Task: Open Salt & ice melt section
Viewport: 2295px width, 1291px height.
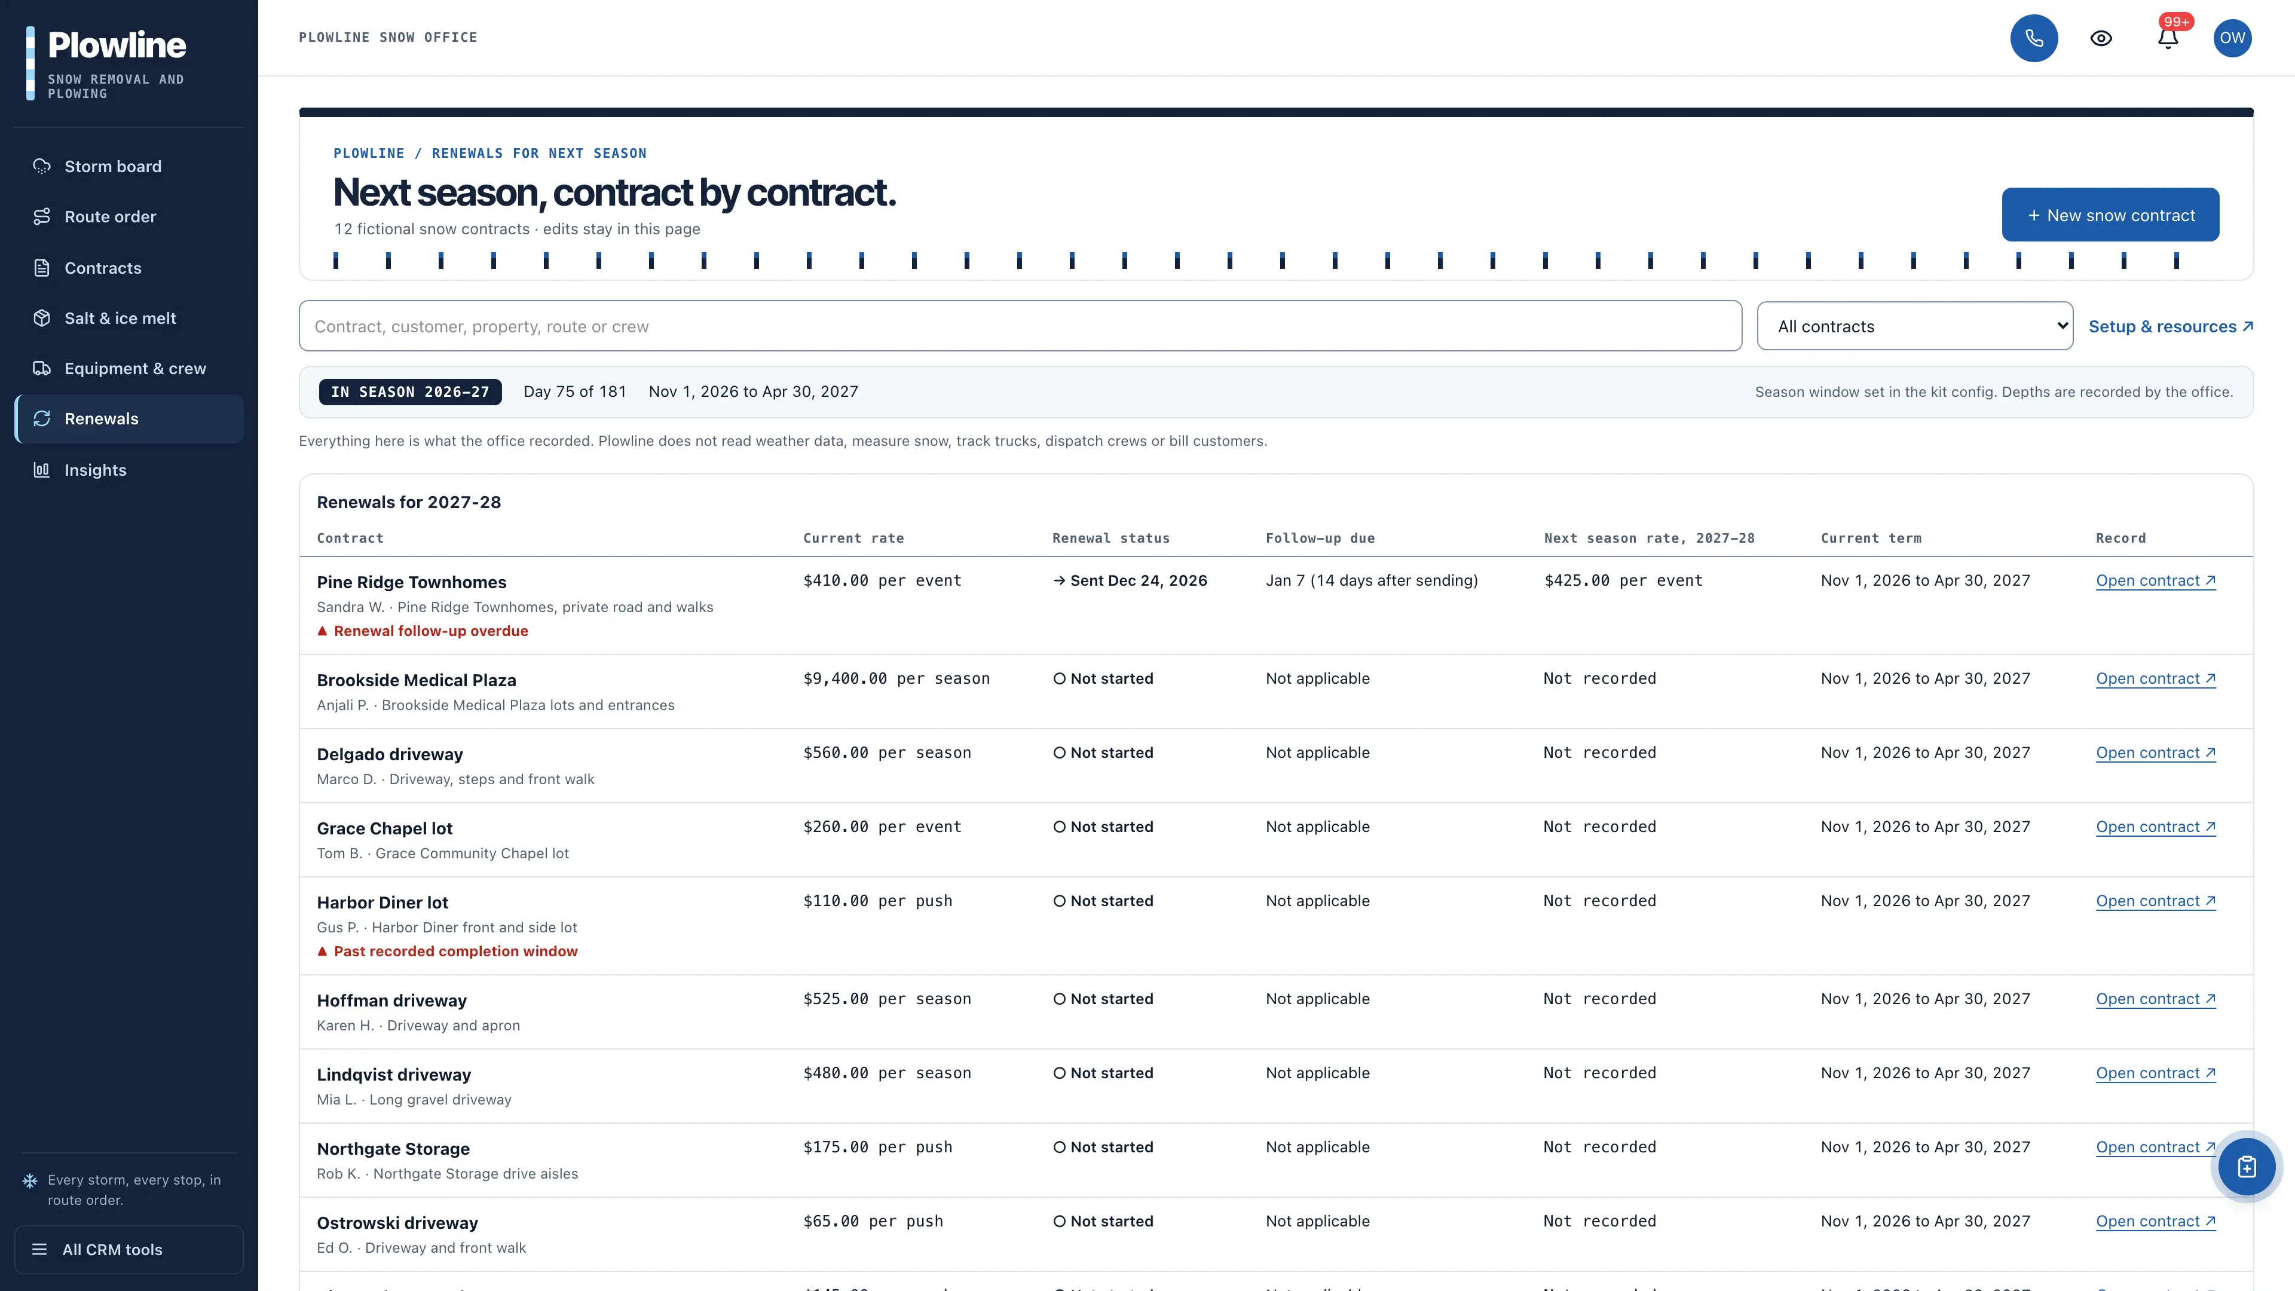Action: click(x=129, y=318)
